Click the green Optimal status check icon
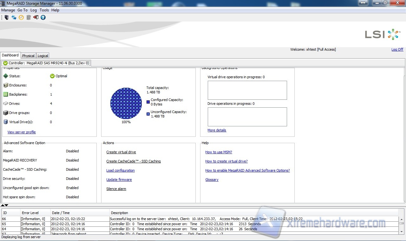The image size is (406, 241). pos(52,76)
